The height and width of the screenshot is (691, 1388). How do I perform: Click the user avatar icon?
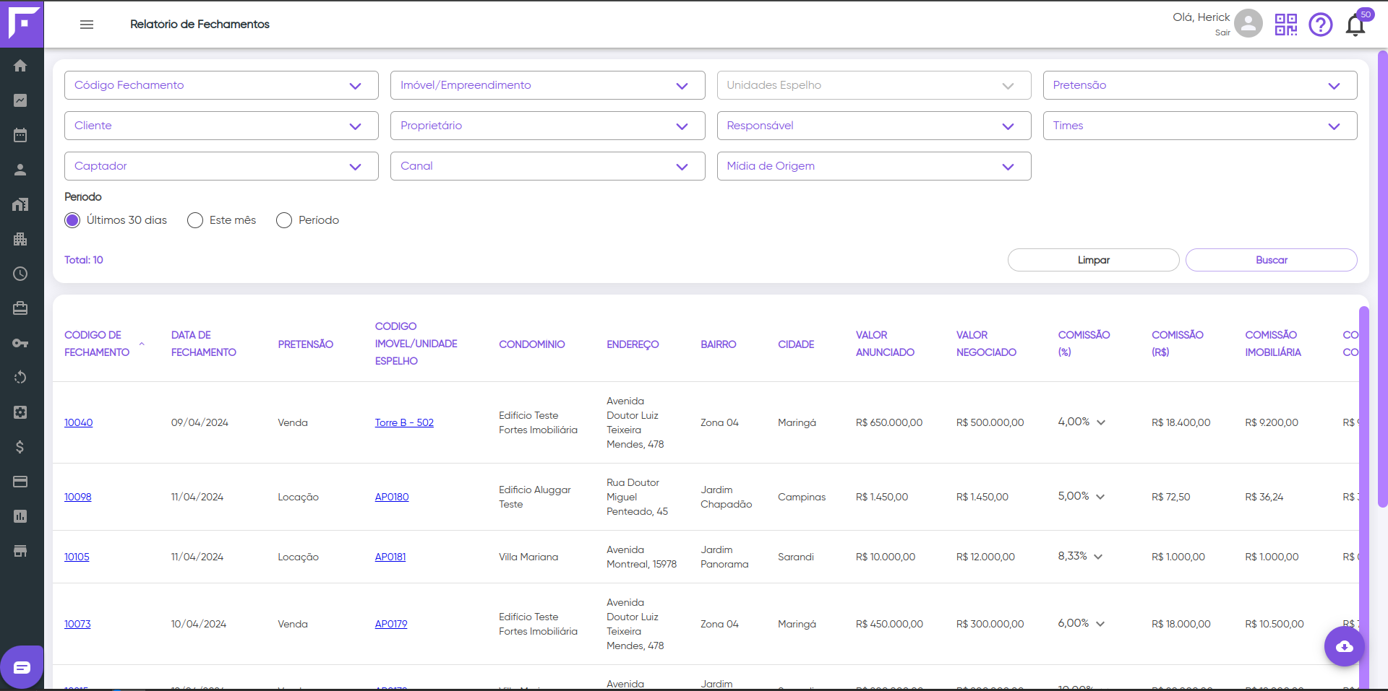pyautogui.click(x=1248, y=23)
